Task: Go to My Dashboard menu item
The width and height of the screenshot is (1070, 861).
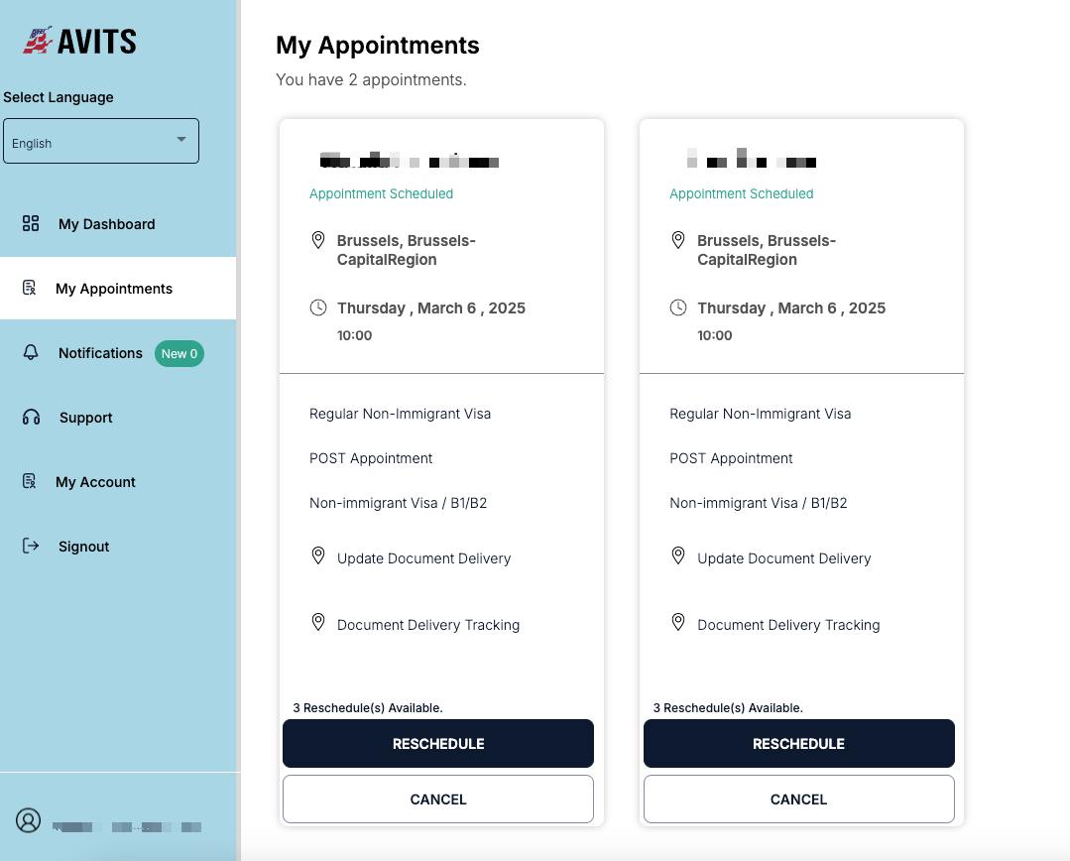Action: tap(106, 224)
